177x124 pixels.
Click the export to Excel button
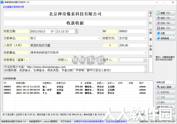coord(165,107)
